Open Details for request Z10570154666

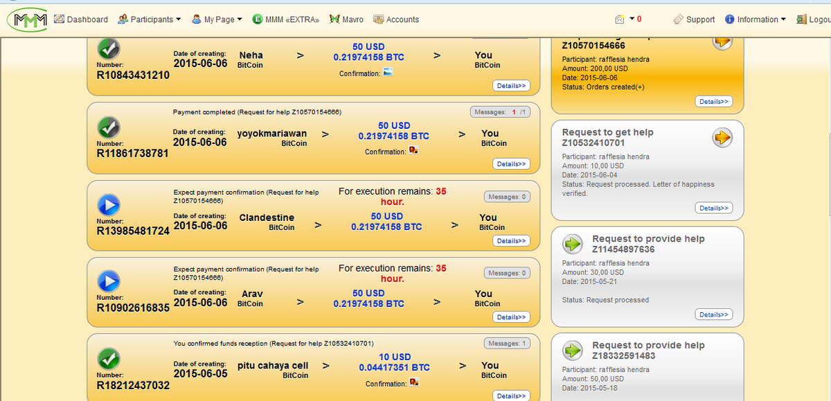pos(714,102)
